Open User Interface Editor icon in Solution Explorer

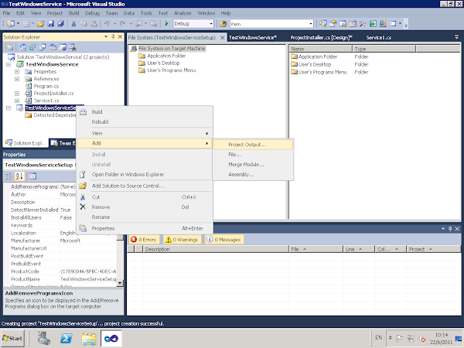click(53, 47)
